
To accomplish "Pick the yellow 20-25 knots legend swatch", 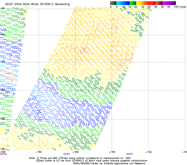I will point(139,3).
